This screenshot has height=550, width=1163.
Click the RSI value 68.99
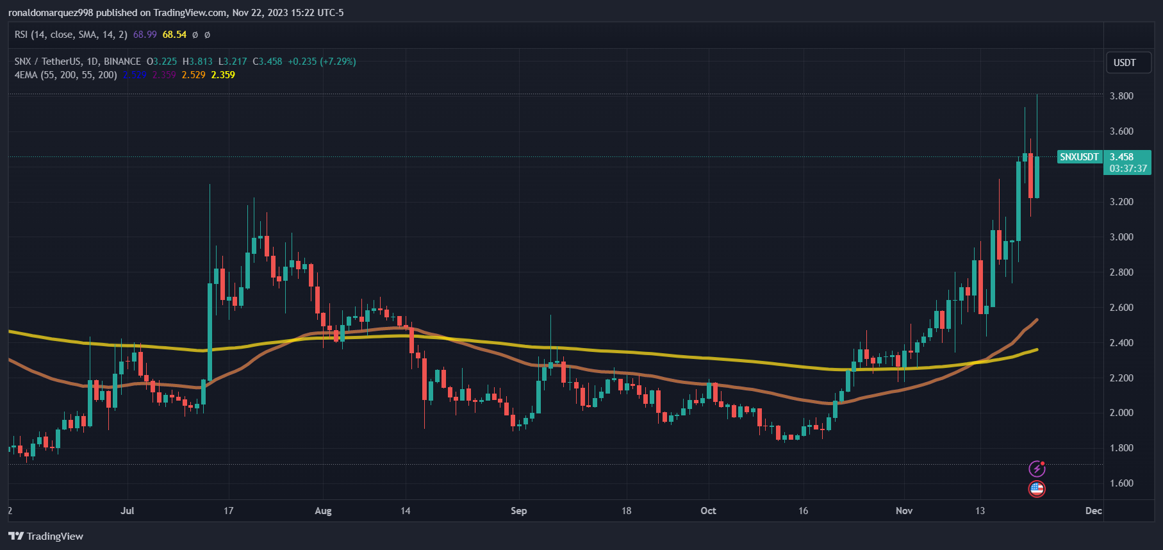point(145,35)
